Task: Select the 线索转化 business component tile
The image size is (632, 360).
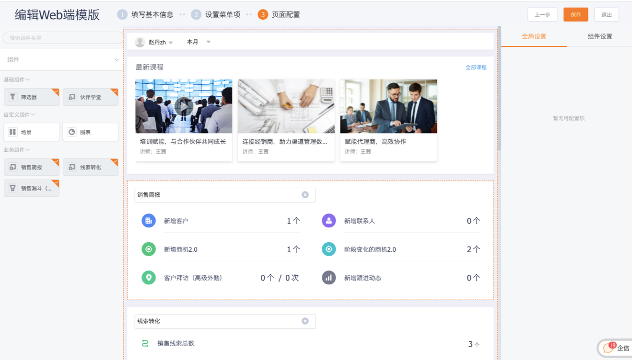Action: tap(91, 167)
